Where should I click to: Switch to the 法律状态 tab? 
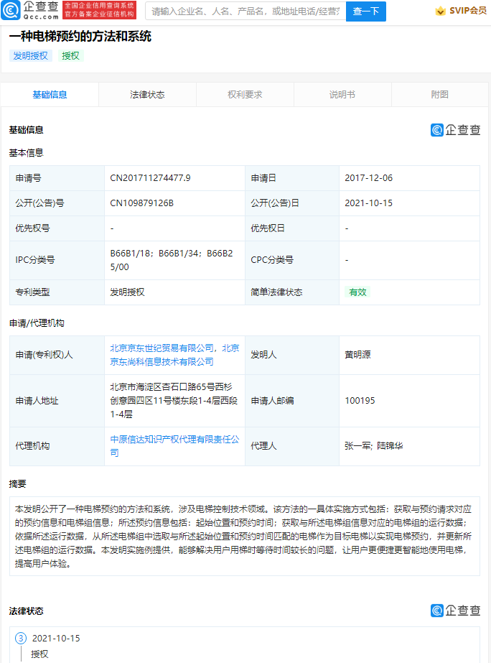[x=147, y=95]
